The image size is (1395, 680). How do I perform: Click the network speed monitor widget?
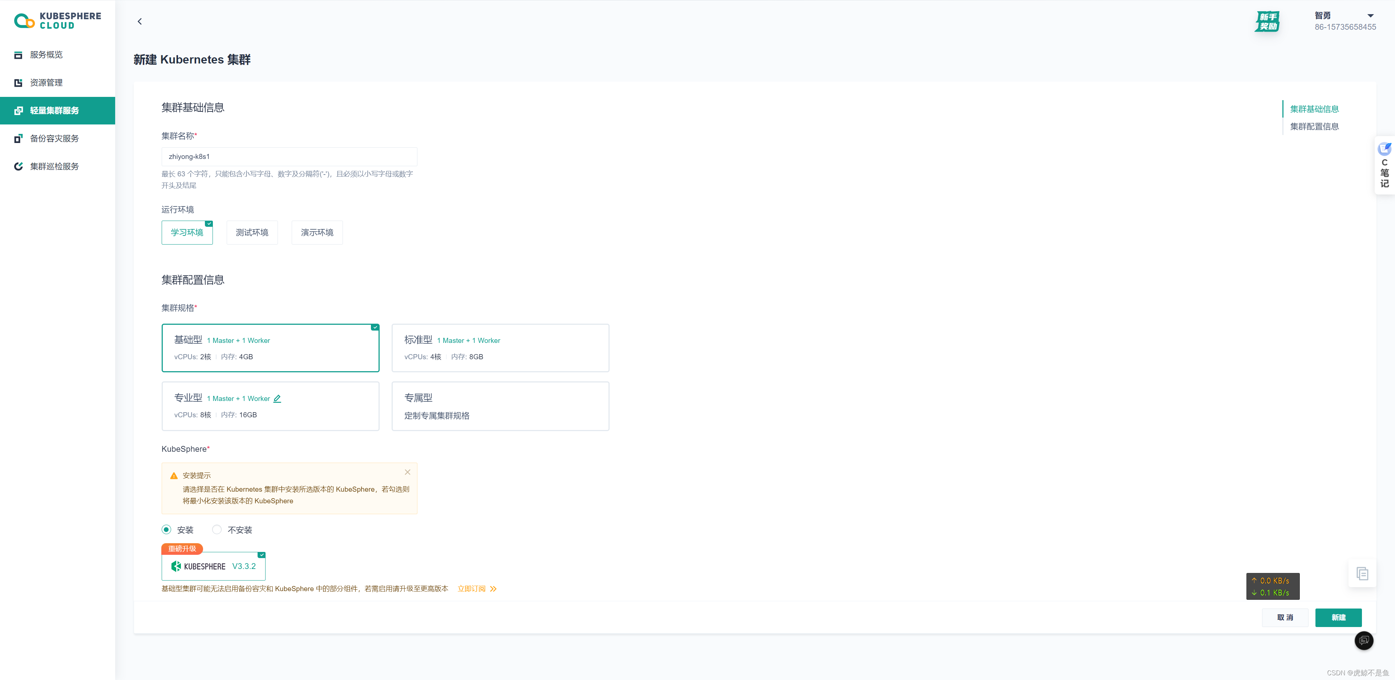click(x=1273, y=586)
